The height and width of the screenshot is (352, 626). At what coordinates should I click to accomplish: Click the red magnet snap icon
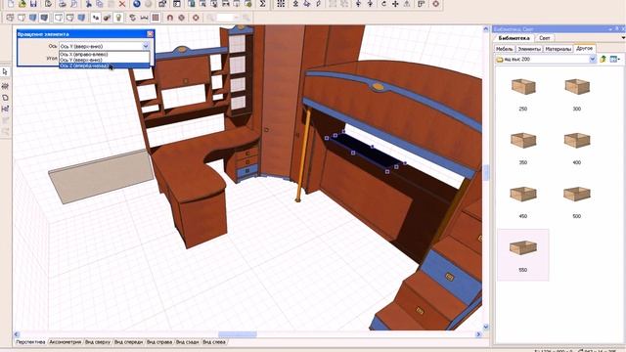coord(169,18)
